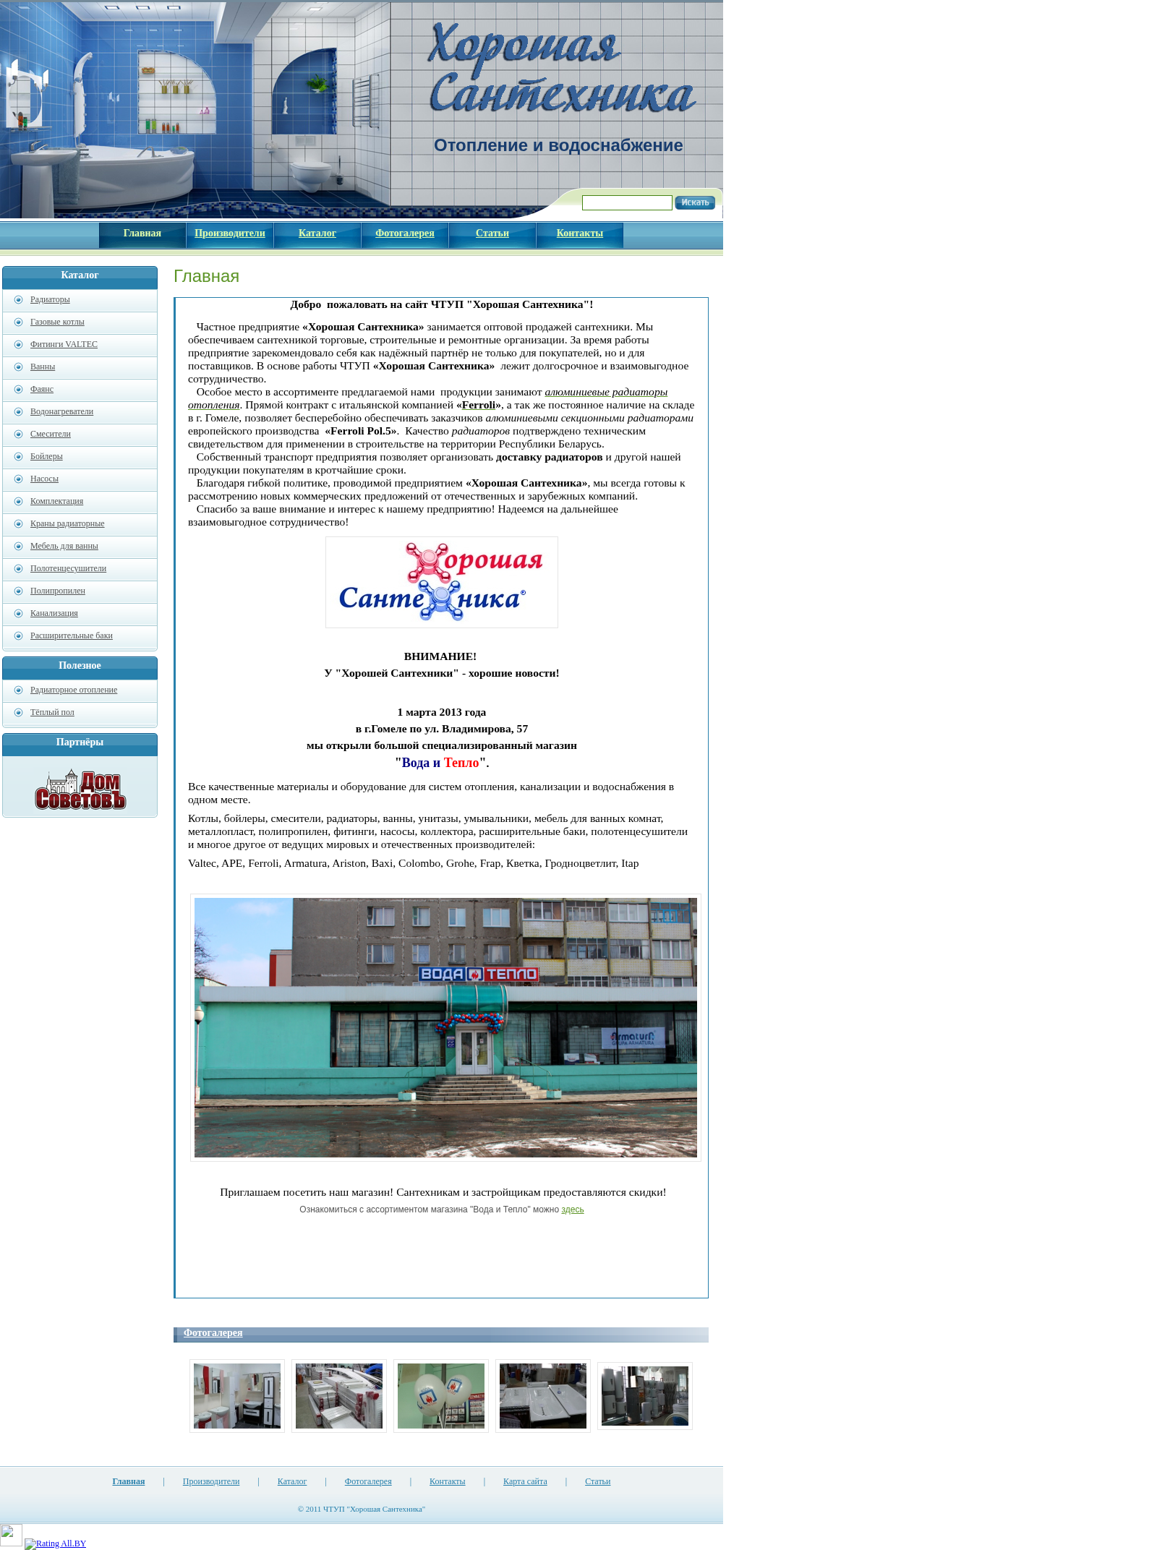Open the Канализация catalog link
Screen dimensions: 1157x1550
pos(54,614)
